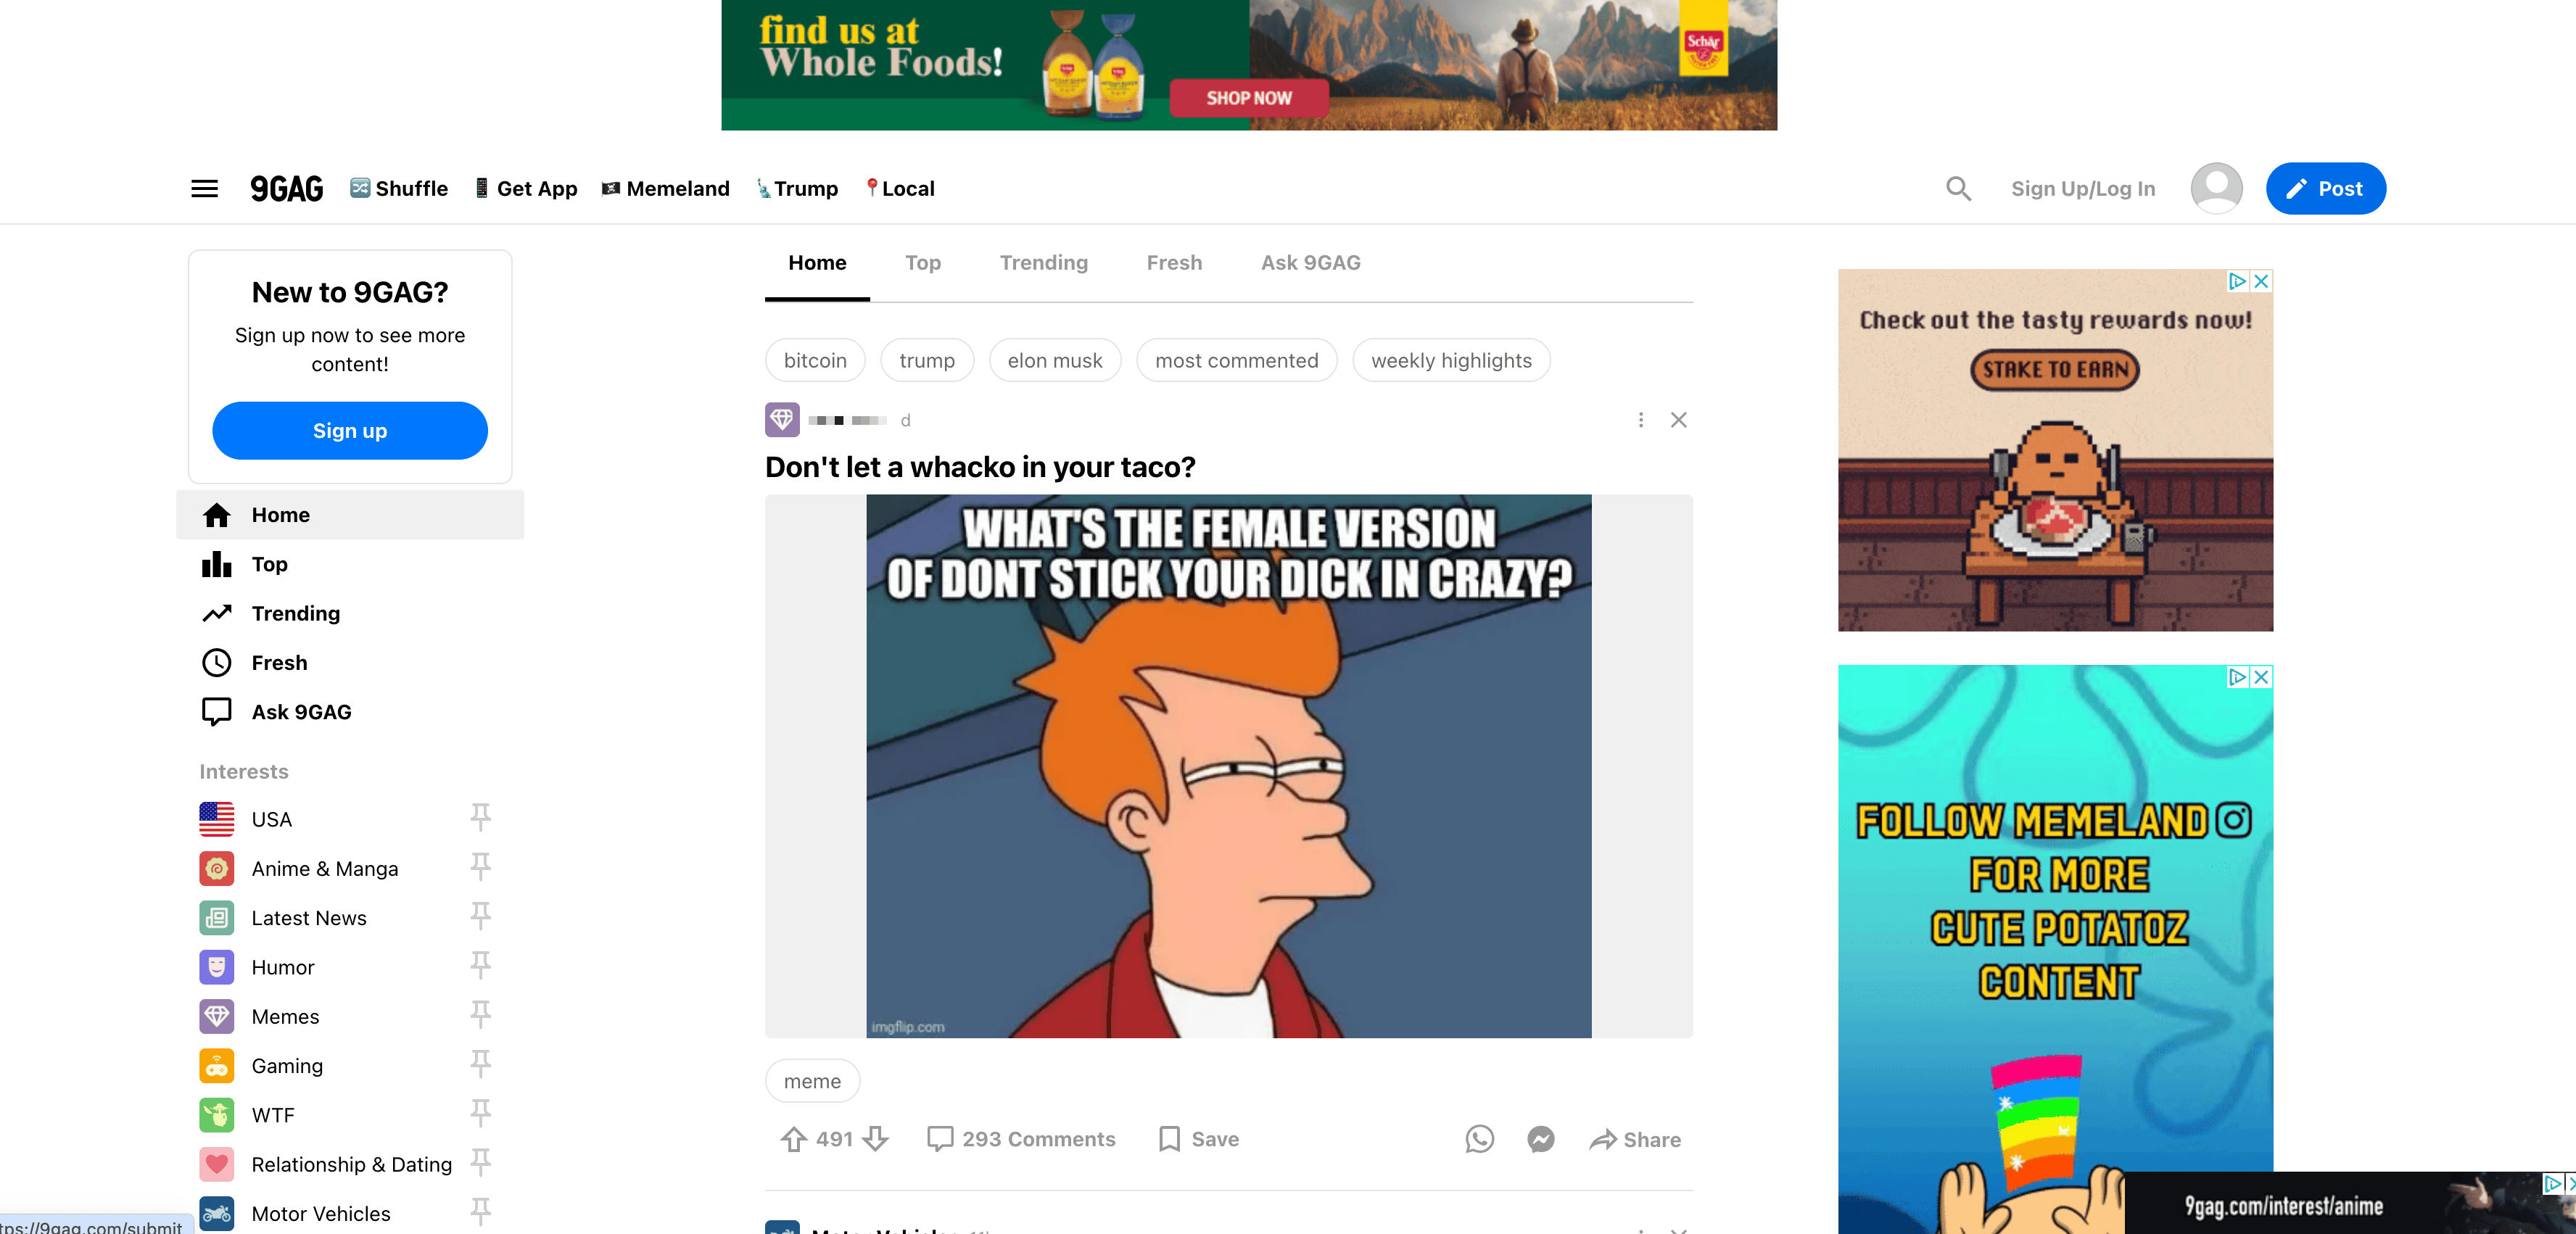Screen dimensions: 2576x1234
Task: Click the Sign Up/Log In link
Action: pos(2083,189)
